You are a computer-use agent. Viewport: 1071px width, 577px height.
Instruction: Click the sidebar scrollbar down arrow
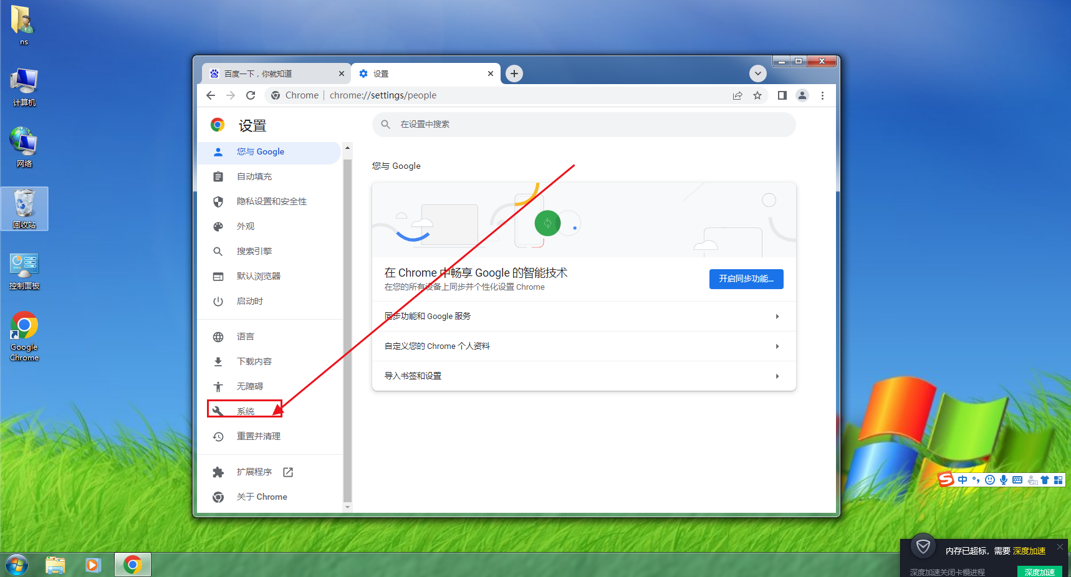347,507
